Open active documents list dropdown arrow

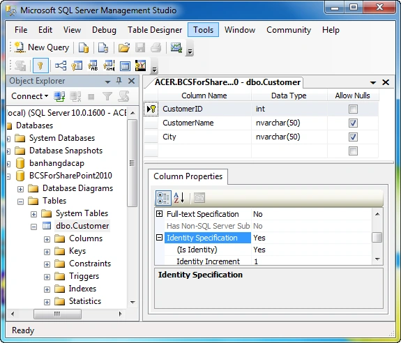coord(373,82)
